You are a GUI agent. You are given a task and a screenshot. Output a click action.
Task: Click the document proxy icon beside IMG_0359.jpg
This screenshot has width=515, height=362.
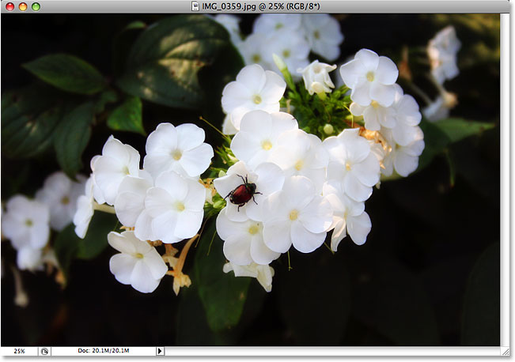point(195,6)
